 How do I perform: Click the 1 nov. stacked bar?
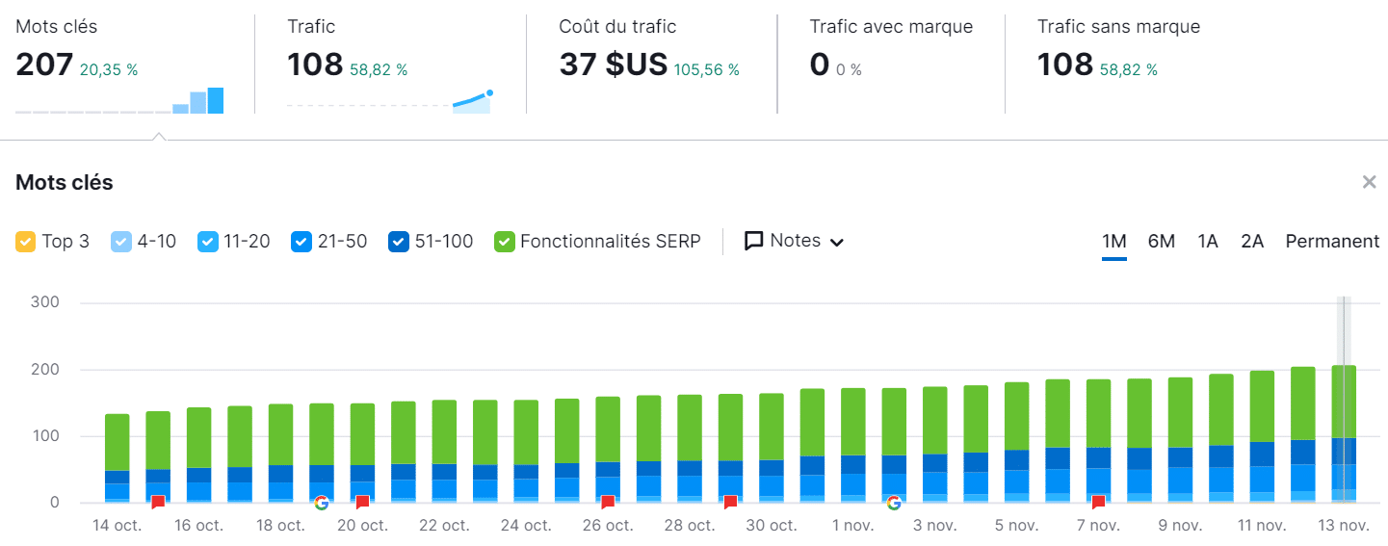coord(853,446)
